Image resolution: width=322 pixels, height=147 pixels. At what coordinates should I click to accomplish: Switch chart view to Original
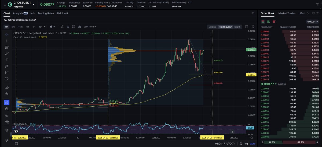pyautogui.click(x=213, y=27)
